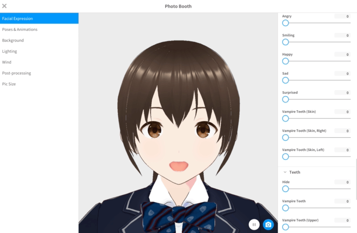Click the teeth Hide slider handle

pyautogui.click(x=285, y=189)
